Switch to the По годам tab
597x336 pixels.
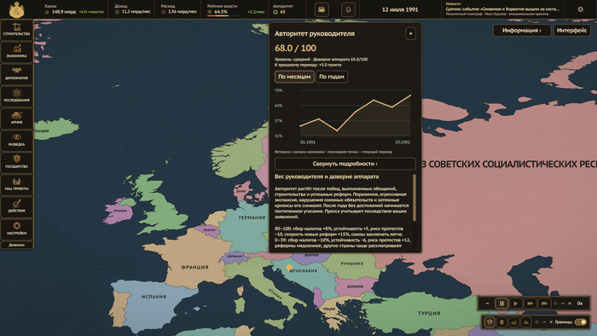[332, 77]
